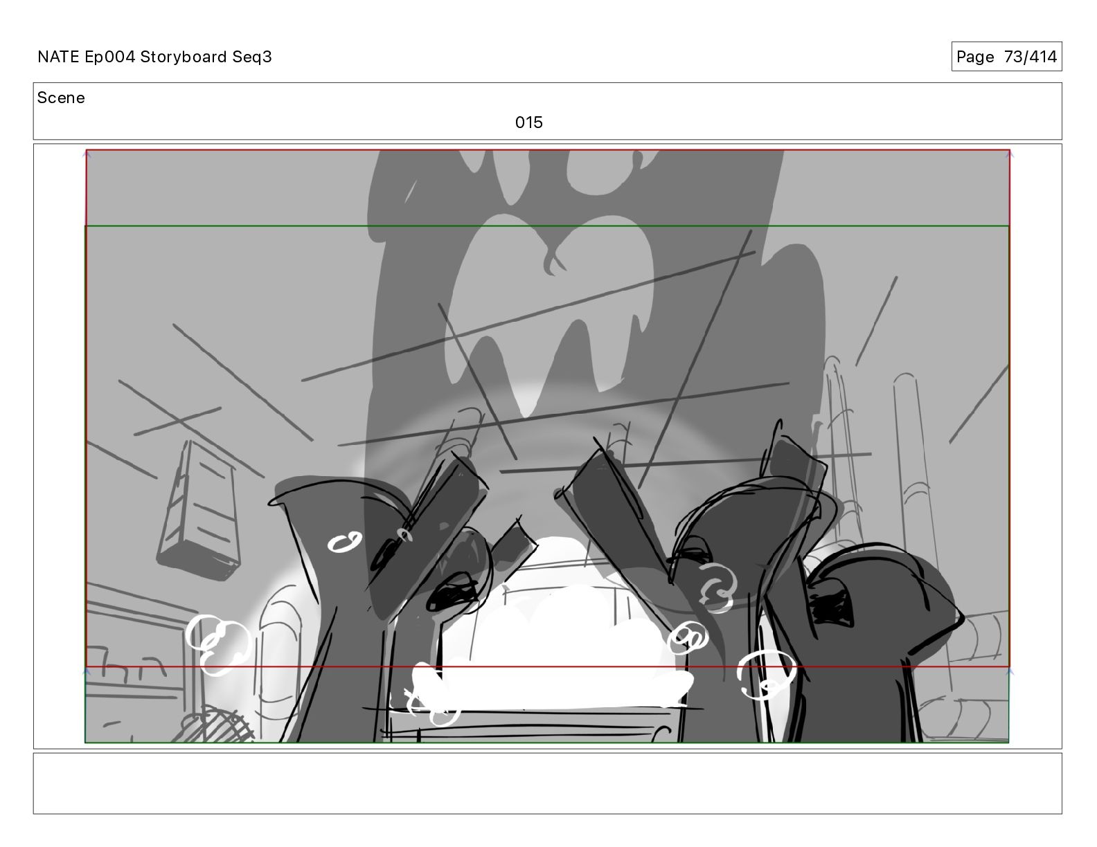Select the scene number "015"
1097x847 pixels.
click(528, 122)
